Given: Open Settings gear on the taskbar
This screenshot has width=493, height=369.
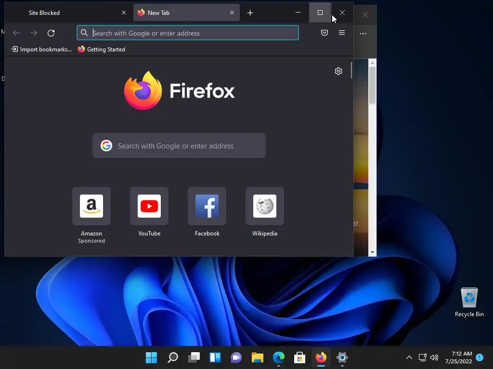Looking at the screenshot, I should (342, 357).
